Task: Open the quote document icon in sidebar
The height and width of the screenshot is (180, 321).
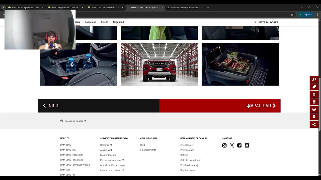Action: [314, 94]
